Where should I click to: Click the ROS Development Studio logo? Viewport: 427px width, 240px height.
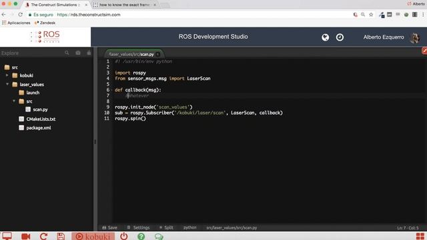click(45, 37)
